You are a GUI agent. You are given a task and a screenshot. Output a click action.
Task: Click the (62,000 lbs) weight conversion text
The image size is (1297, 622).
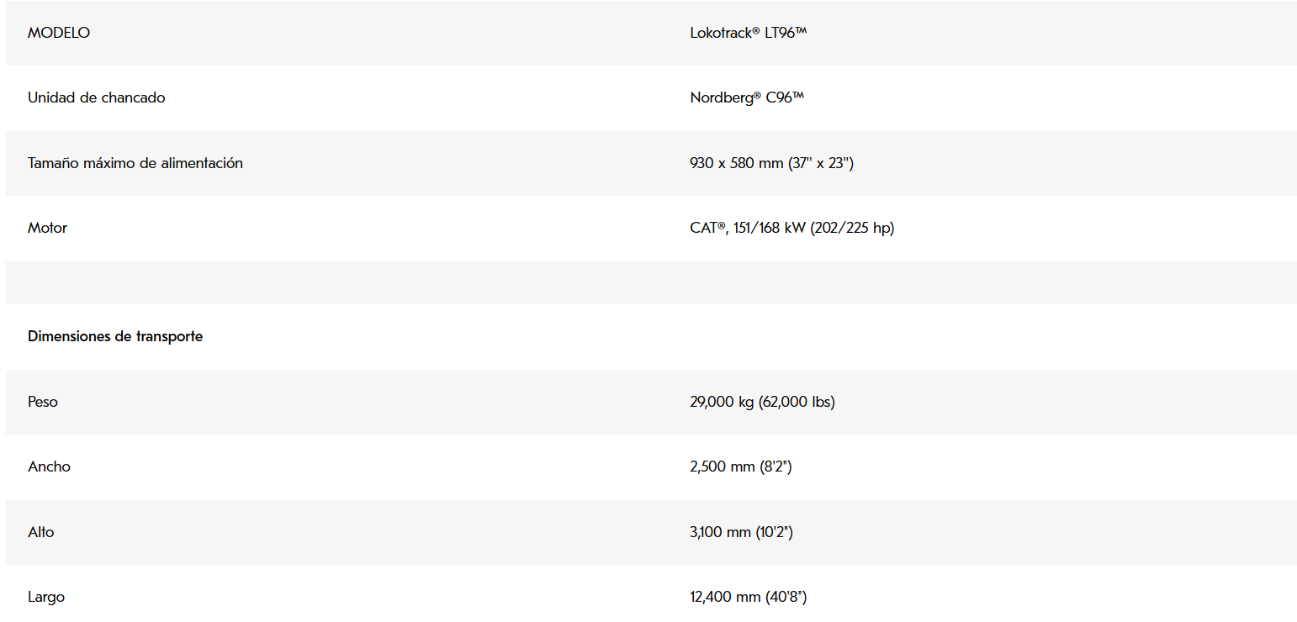click(797, 402)
